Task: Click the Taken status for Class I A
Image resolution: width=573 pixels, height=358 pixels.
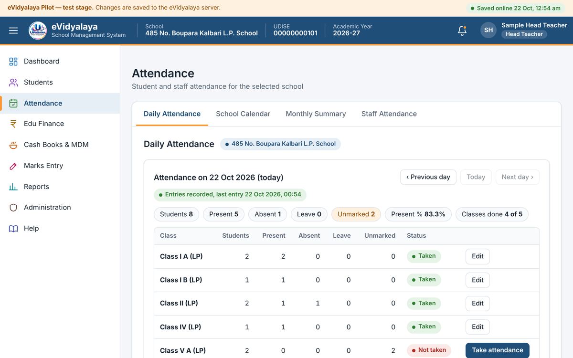Action: 424,256
